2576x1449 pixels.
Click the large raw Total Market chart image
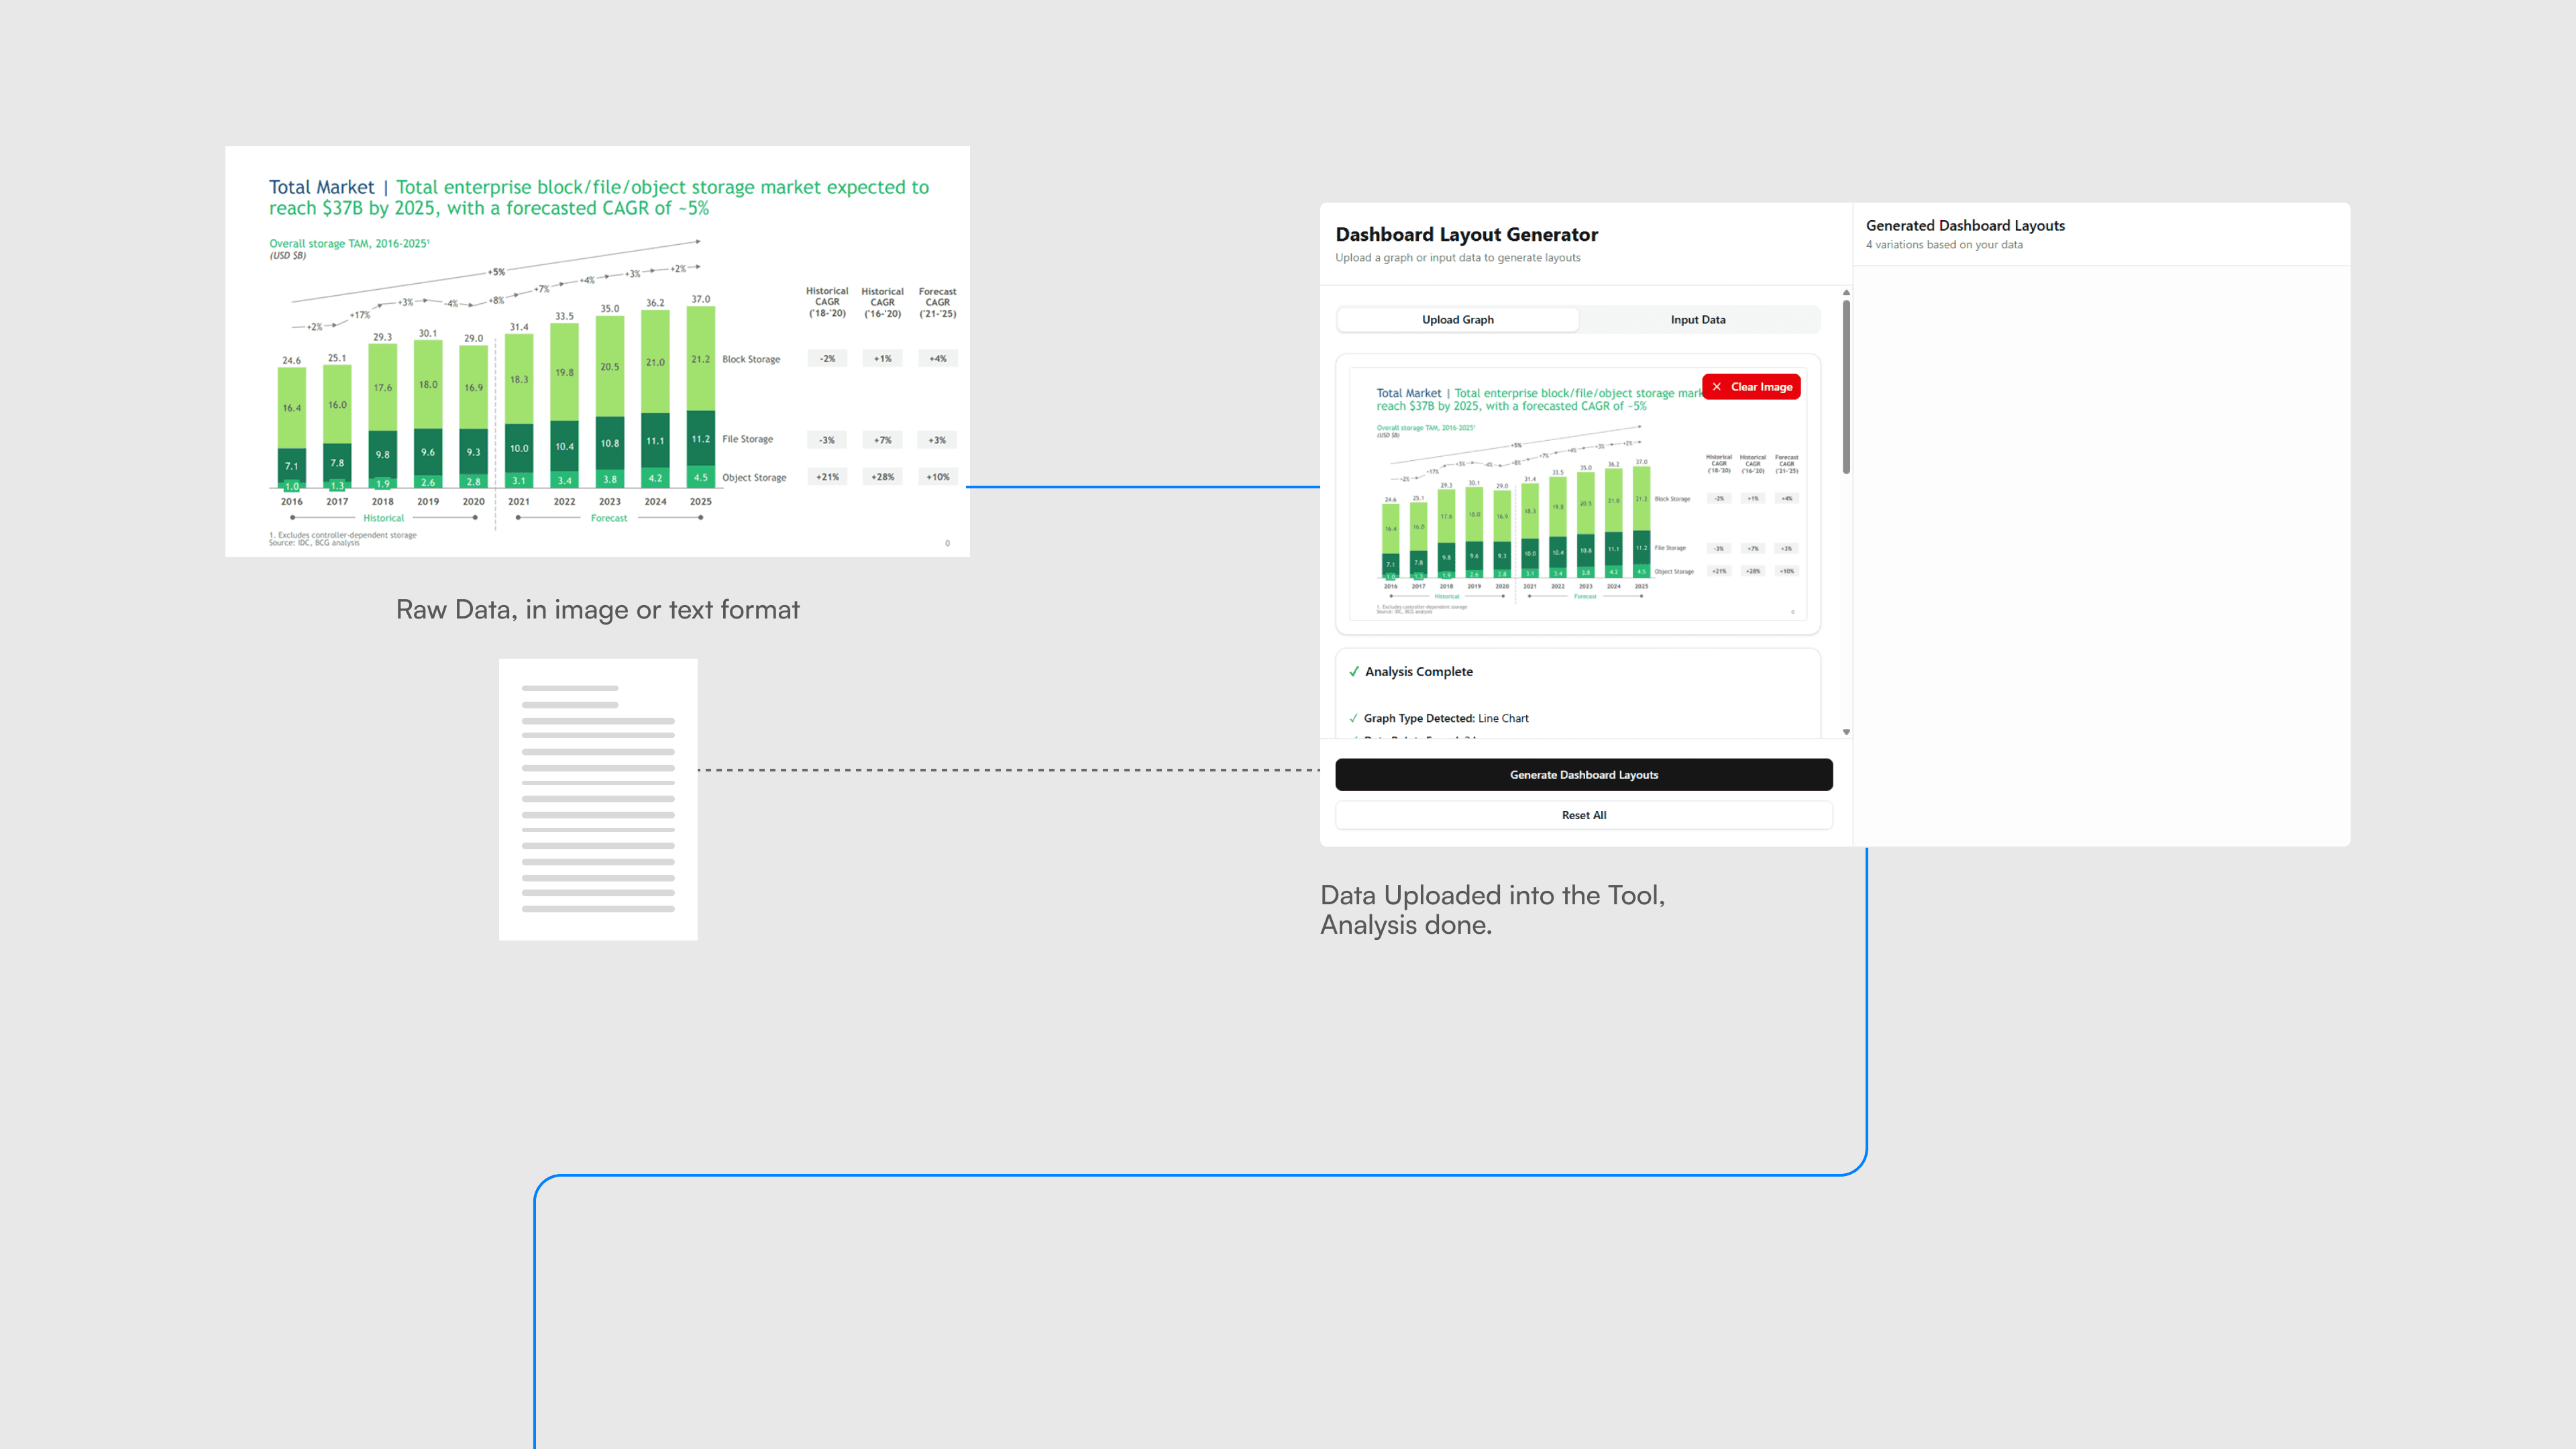point(597,351)
